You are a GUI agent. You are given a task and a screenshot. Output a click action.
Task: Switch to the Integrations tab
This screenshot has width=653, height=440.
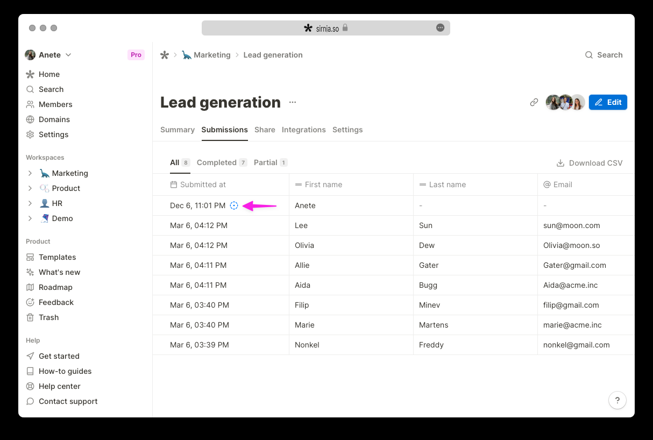(x=304, y=130)
